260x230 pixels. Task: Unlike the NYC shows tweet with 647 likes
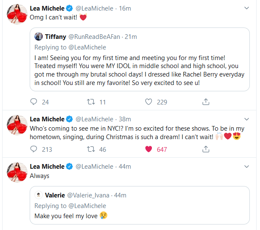[148, 149]
